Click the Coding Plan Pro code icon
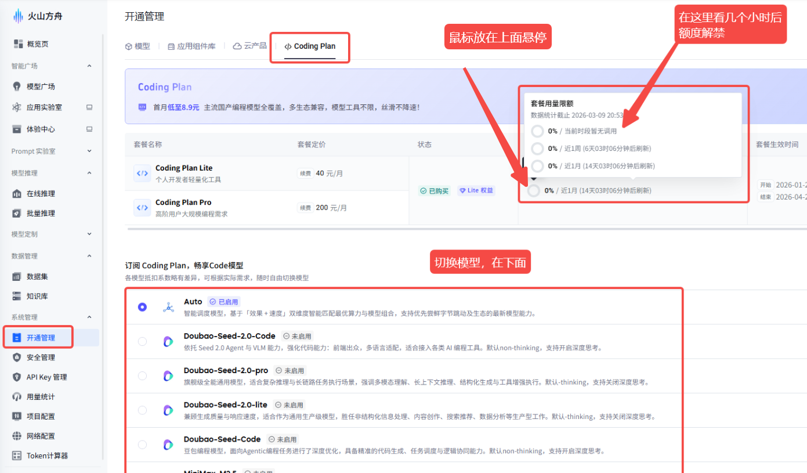Image resolution: width=807 pixels, height=473 pixels. [142, 208]
